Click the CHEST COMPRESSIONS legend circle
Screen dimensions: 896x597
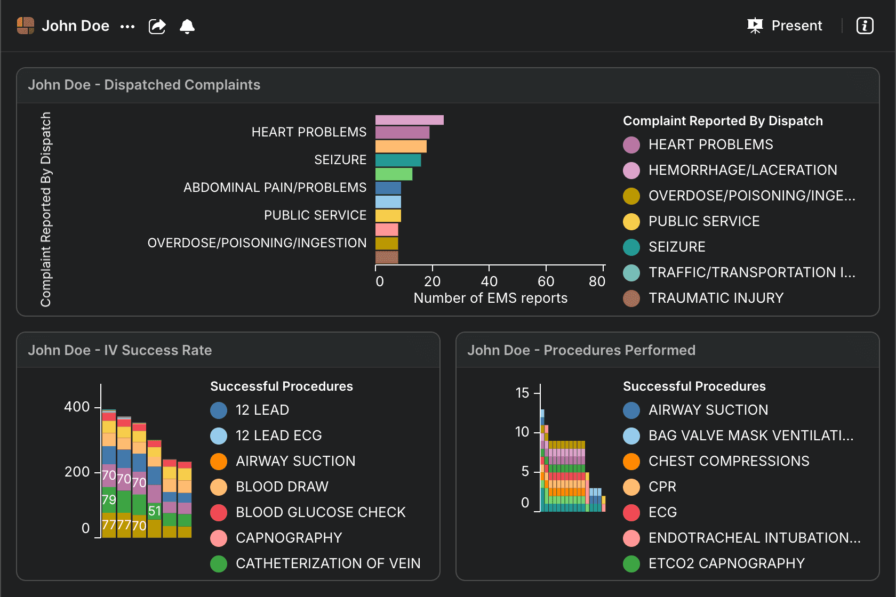(x=631, y=462)
